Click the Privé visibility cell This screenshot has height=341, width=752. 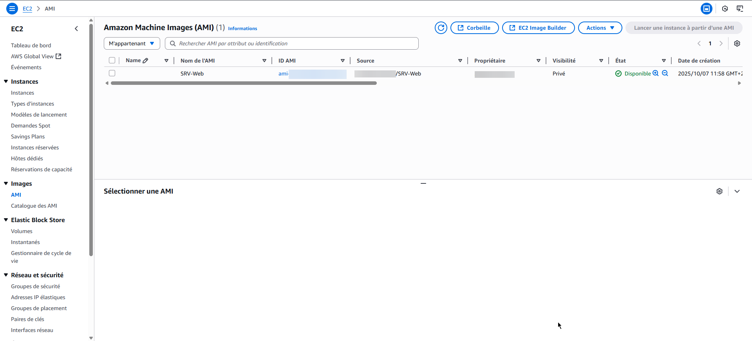pos(559,74)
